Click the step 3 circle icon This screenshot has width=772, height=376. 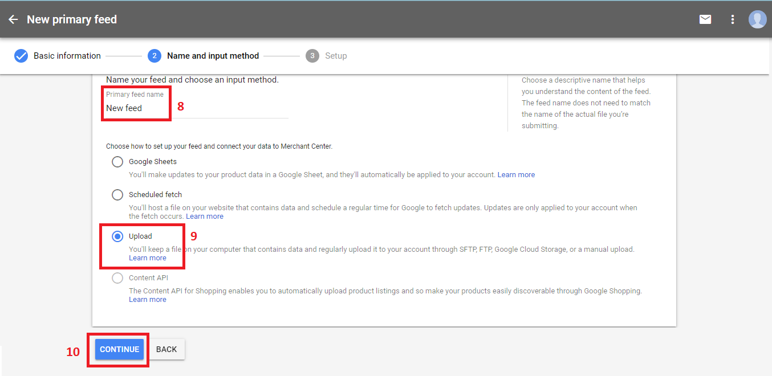click(312, 56)
